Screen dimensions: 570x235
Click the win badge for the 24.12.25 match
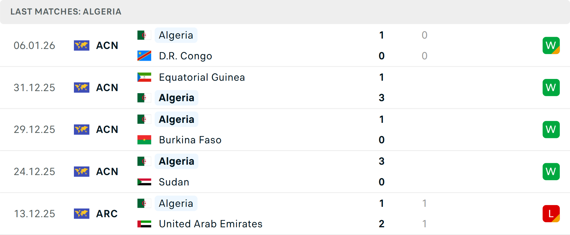551,172
